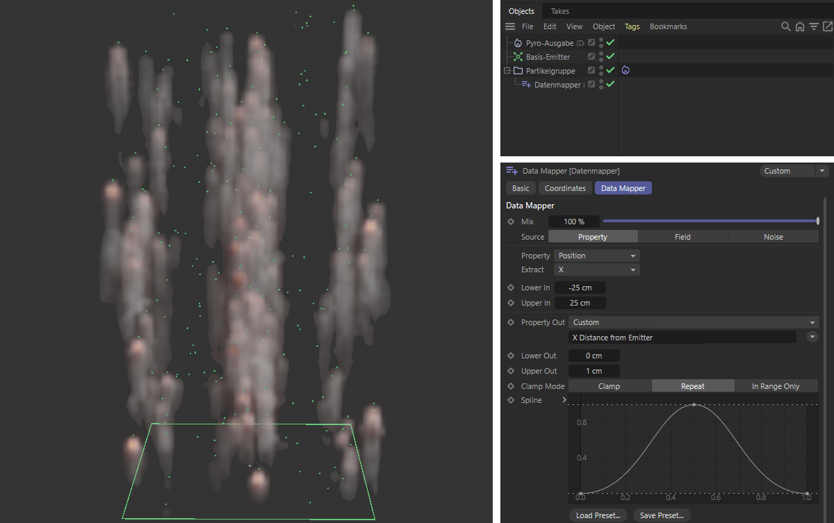This screenshot has width=834, height=523.
Task: Switch to the Takes tab
Action: tap(559, 11)
